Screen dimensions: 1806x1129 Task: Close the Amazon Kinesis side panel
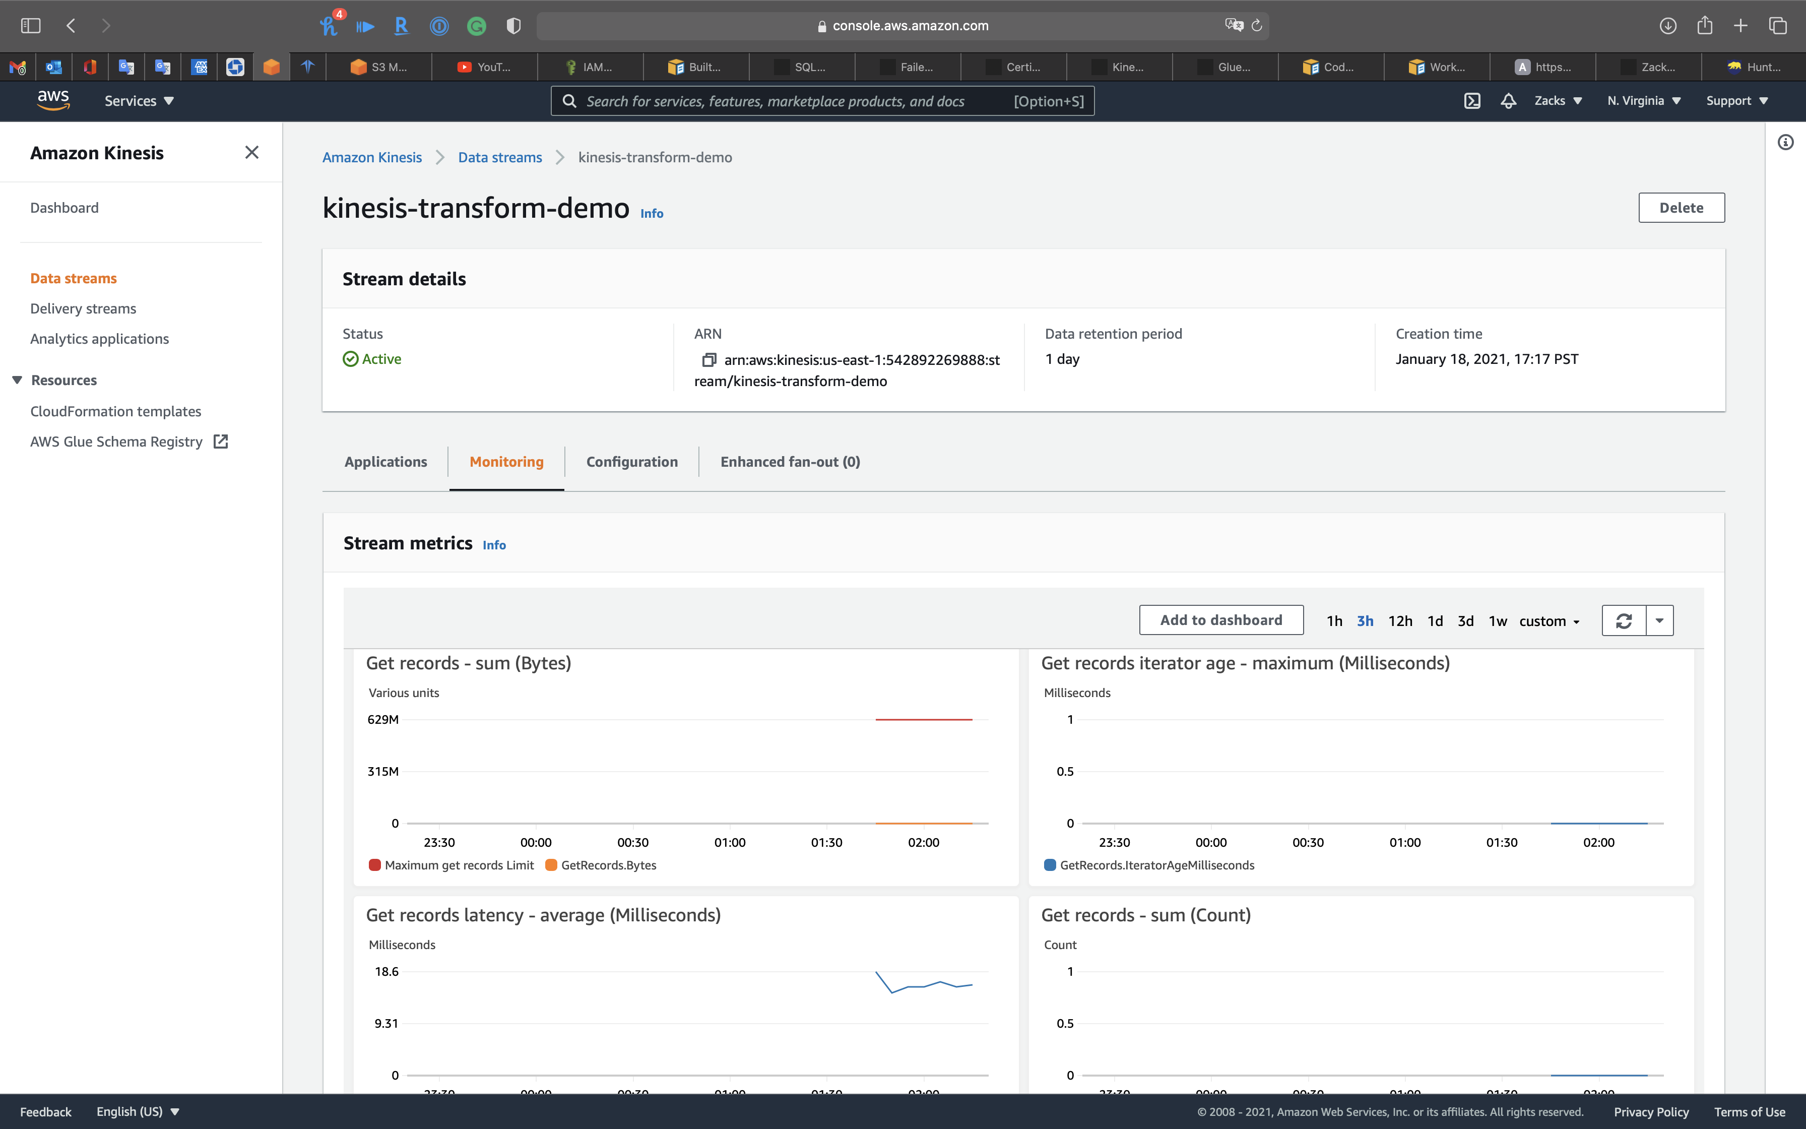251,153
